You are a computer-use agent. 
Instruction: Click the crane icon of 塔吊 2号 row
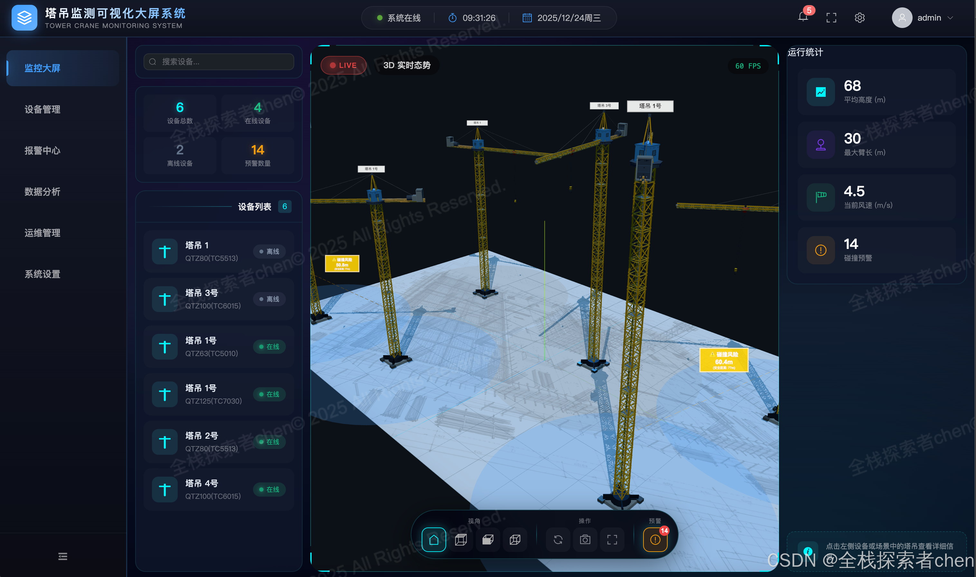tap(164, 442)
